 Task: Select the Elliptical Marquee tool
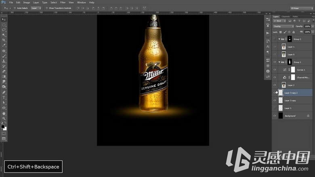[4, 25]
